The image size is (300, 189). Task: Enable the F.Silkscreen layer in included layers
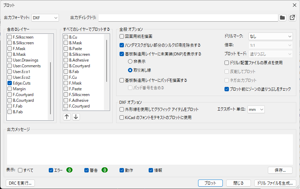pyautogui.click(x=10, y=37)
